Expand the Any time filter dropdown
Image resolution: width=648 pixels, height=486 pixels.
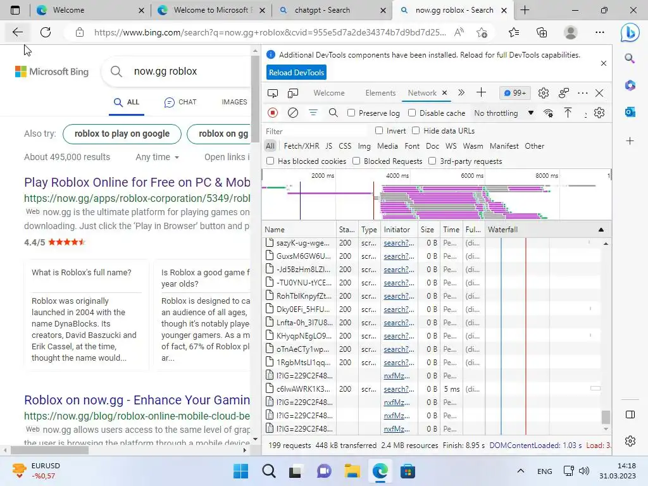(158, 157)
